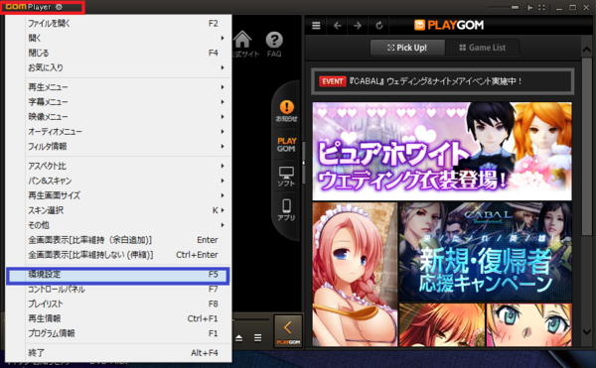Click the PLAYGOM scrollbar up arrow
596x368 pixels.
pyautogui.click(x=586, y=51)
